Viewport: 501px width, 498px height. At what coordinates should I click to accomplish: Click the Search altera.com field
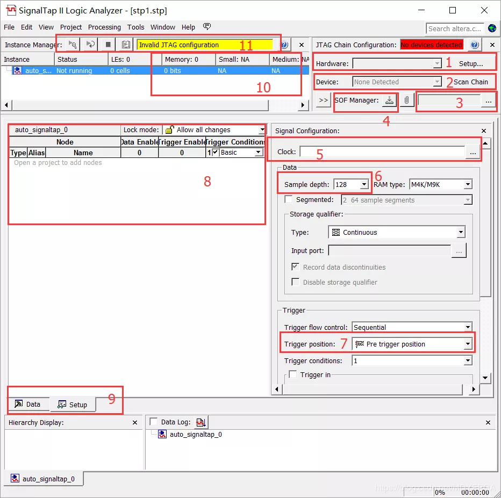tap(455, 28)
